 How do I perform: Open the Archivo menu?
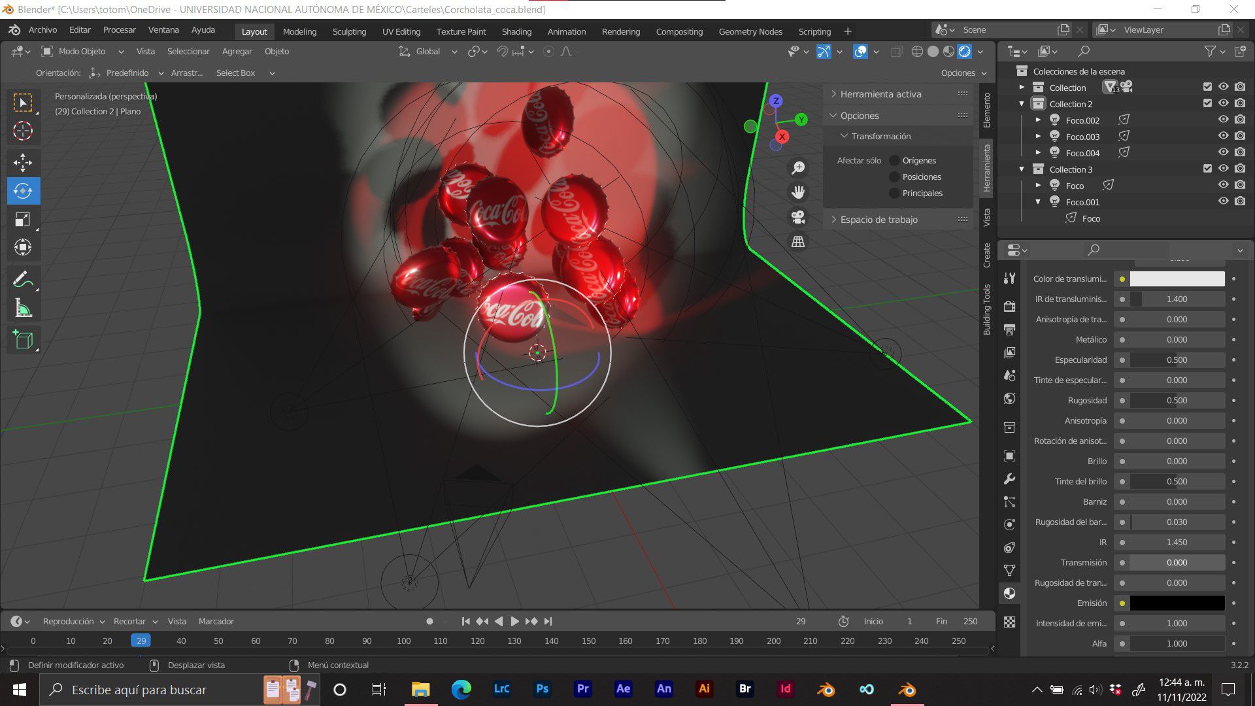tap(42, 30)
